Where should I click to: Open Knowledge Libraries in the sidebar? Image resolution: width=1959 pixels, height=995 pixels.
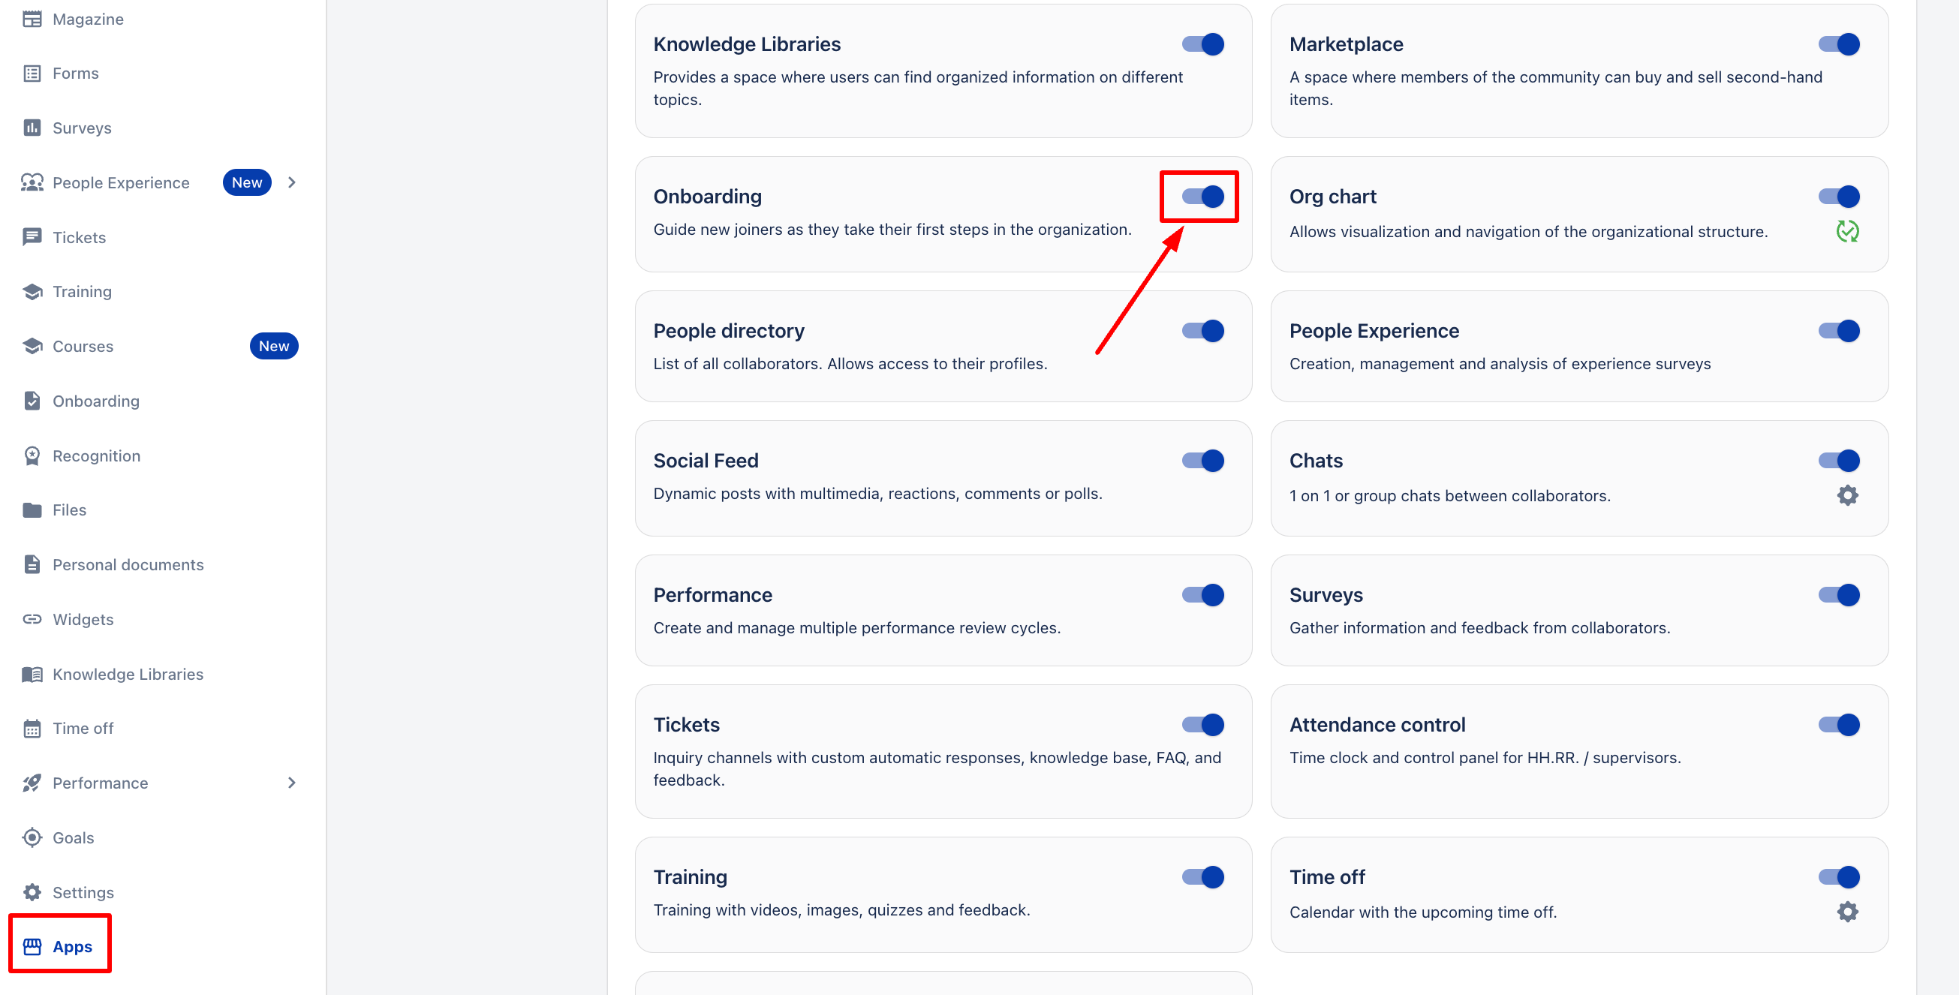click(128, 675)
